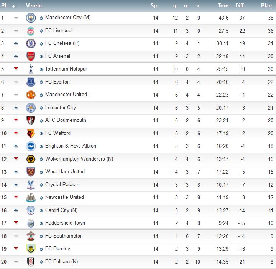Image resolution: width=276 pixels, height=269 pixels.
Task: Click the Tottenham Hotspur club crest
Action: click(31, 69)
